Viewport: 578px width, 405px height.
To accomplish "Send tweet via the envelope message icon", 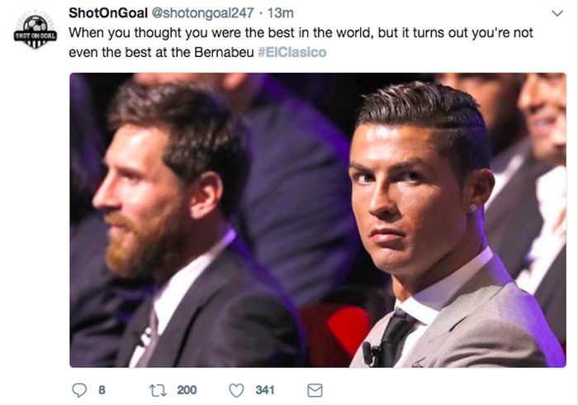I will click(315, 389).
